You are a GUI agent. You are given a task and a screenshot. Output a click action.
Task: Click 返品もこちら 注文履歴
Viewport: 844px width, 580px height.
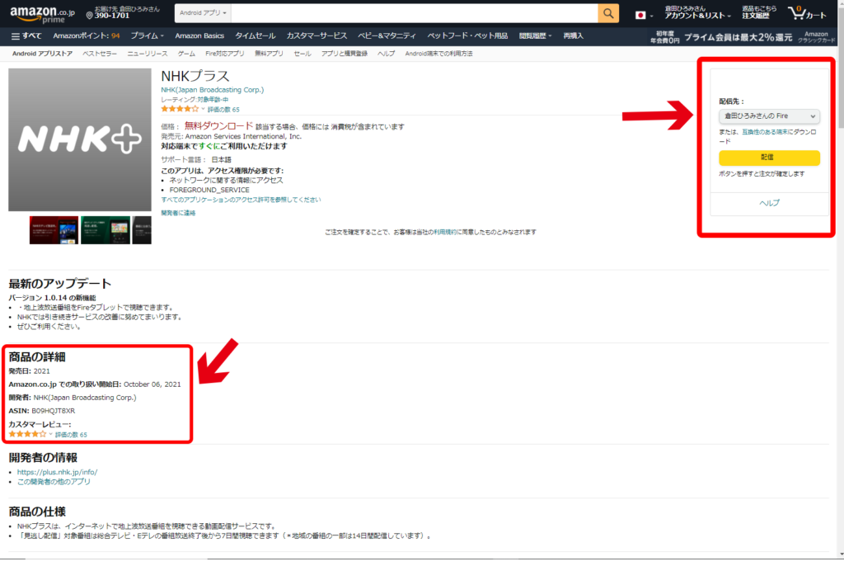click(x=759, y=12)
